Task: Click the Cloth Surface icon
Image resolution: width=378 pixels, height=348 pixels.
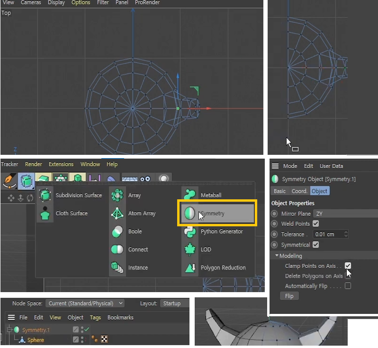Action: click(x=45, y=213)
